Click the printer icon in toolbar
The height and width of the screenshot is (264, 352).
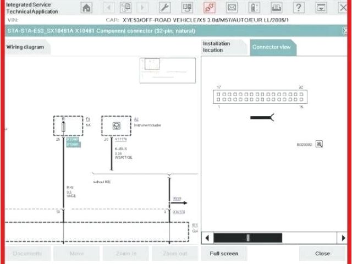click(276, 8)
